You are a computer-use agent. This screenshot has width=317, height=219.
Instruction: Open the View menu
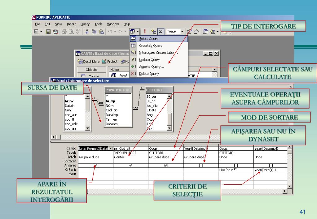[59, 24]
